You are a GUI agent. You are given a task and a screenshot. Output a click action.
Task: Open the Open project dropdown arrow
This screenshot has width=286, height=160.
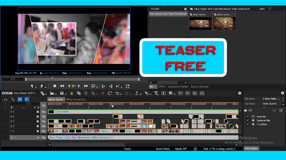[x=56, y=94]
